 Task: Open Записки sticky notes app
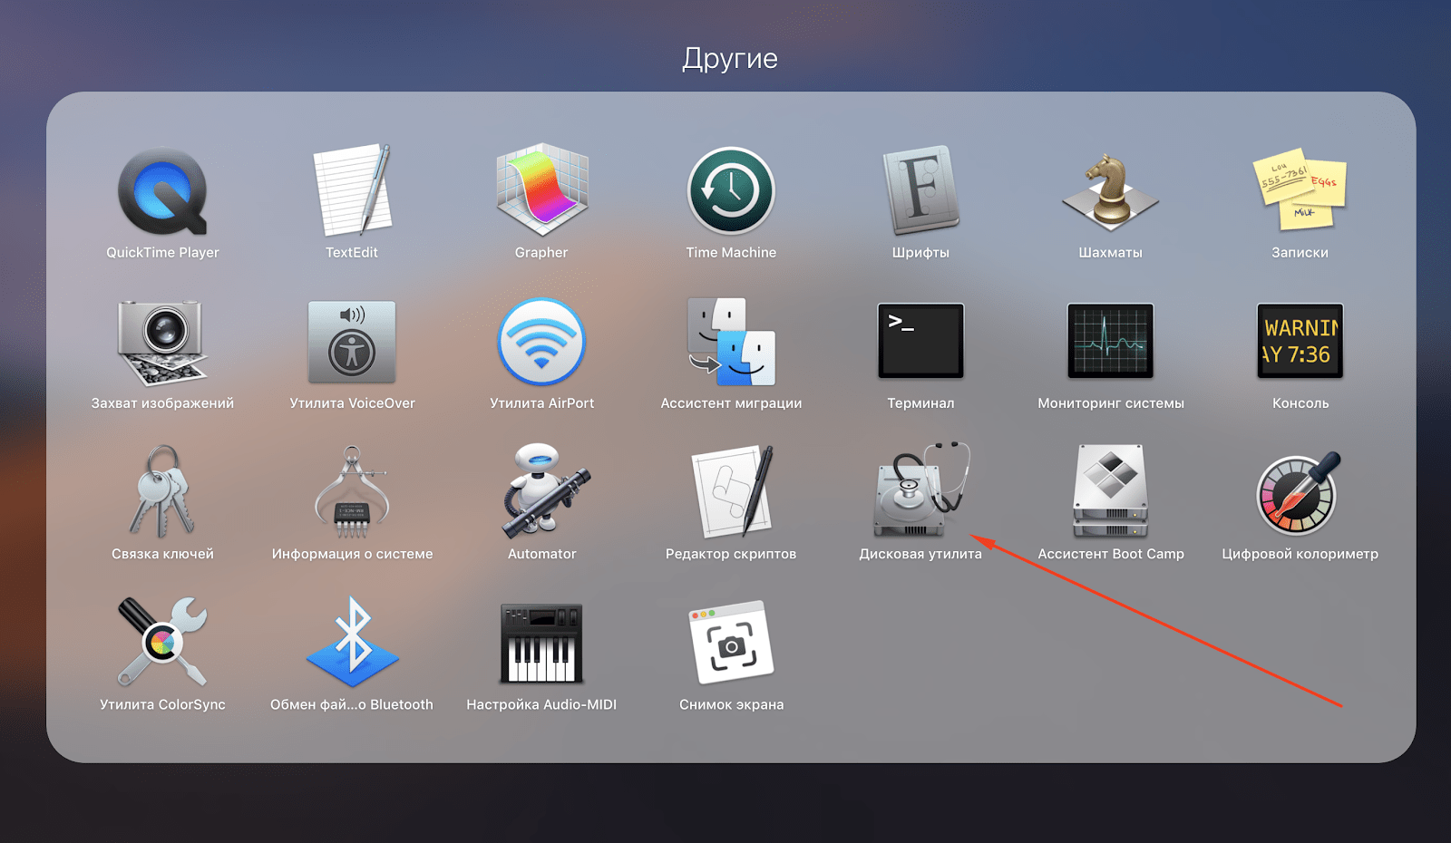pyautogui.click(x=1300, y=192)
